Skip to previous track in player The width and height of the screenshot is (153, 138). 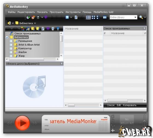(10, 123)
